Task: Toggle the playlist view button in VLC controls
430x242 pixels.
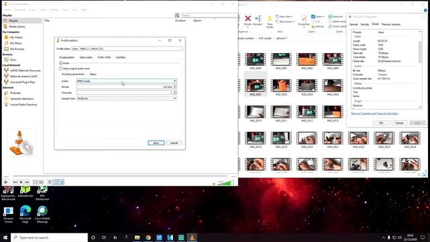Action: point(50,182)
